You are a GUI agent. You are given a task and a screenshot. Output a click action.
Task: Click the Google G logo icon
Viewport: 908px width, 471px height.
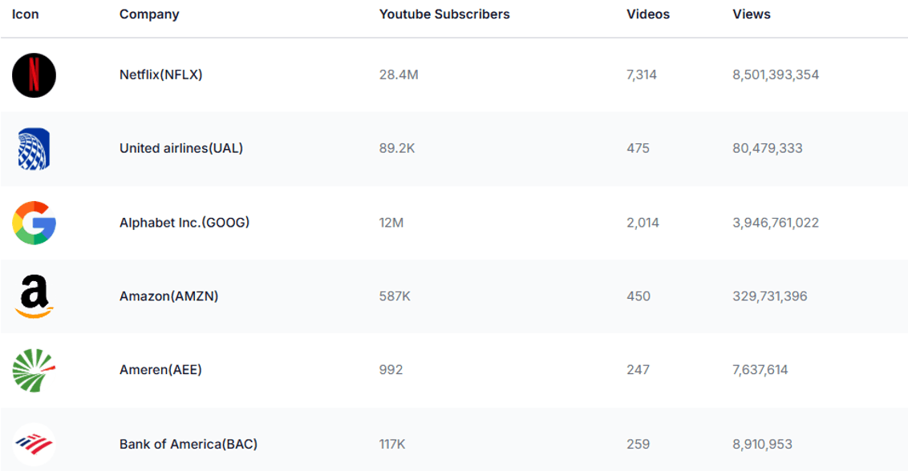[x=34, y=223]
